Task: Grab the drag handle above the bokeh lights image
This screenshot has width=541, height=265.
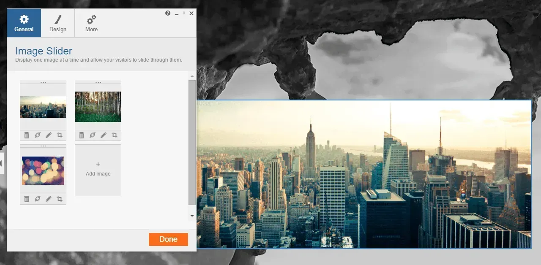Action: (x=43, y=146)
